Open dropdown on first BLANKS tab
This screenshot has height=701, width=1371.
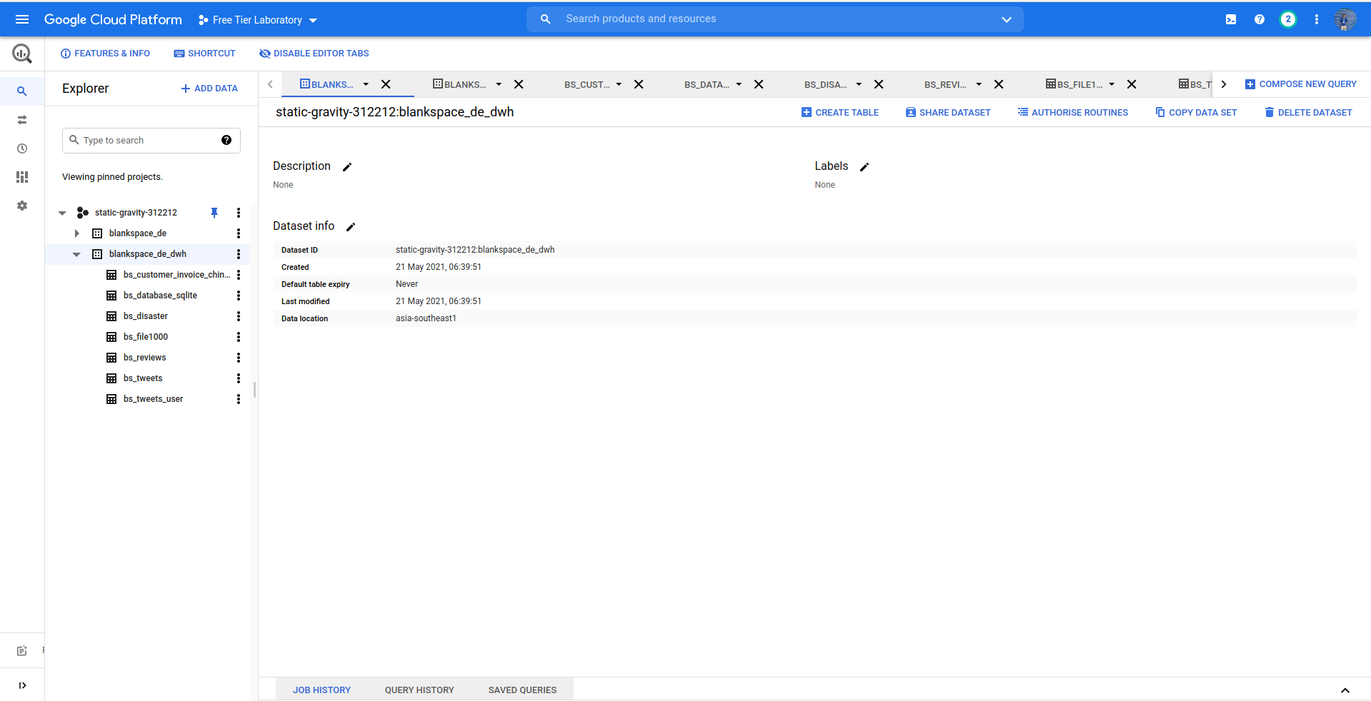pos(366,84)
